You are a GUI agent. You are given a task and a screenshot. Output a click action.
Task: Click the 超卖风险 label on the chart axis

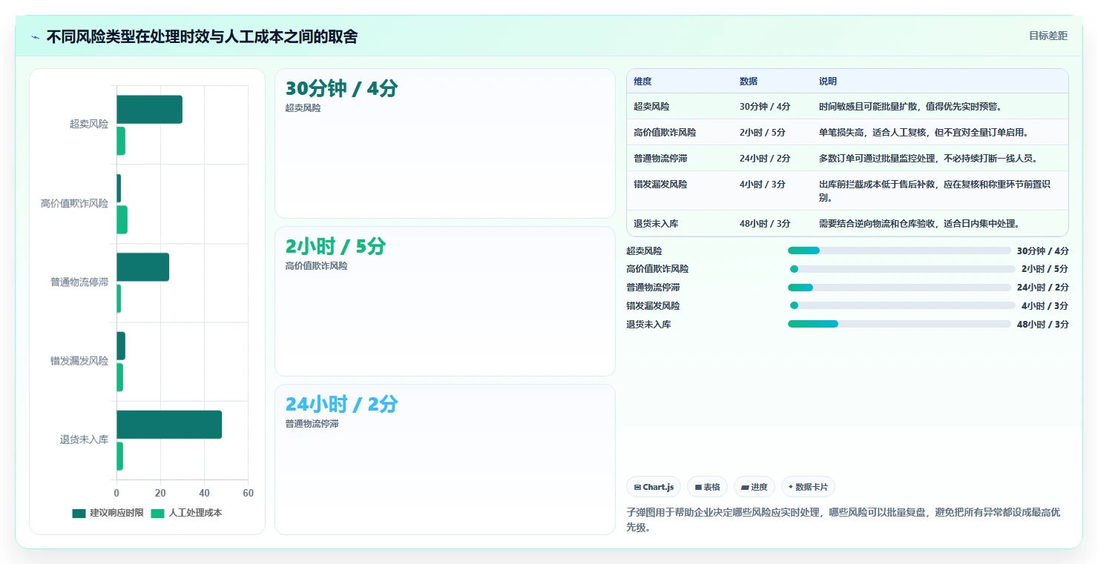(x=89, y=125)
